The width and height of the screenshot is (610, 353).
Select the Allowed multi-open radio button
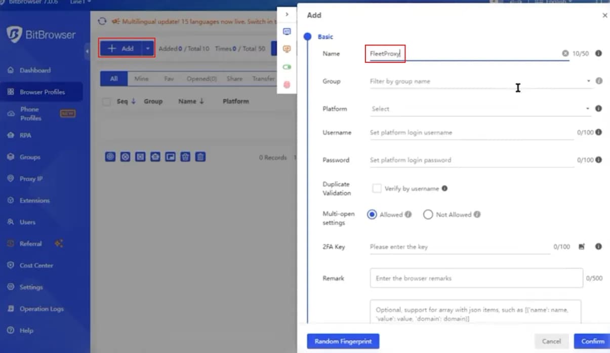pos(372,215)
